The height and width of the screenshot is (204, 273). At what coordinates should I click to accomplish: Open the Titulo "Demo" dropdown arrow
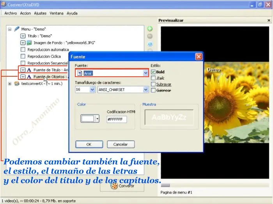click(23, 36)
